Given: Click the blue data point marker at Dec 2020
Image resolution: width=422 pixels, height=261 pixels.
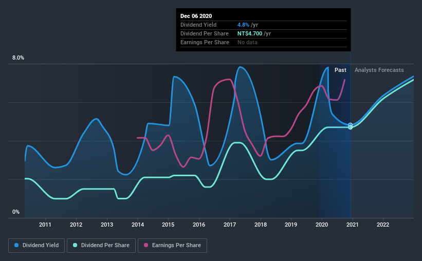Looking at the screenshot, I should 350,125.
